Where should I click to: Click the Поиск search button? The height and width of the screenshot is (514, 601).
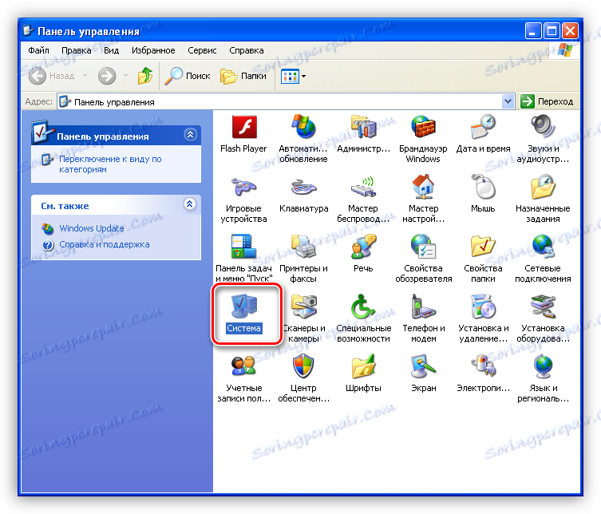(188, 76)
